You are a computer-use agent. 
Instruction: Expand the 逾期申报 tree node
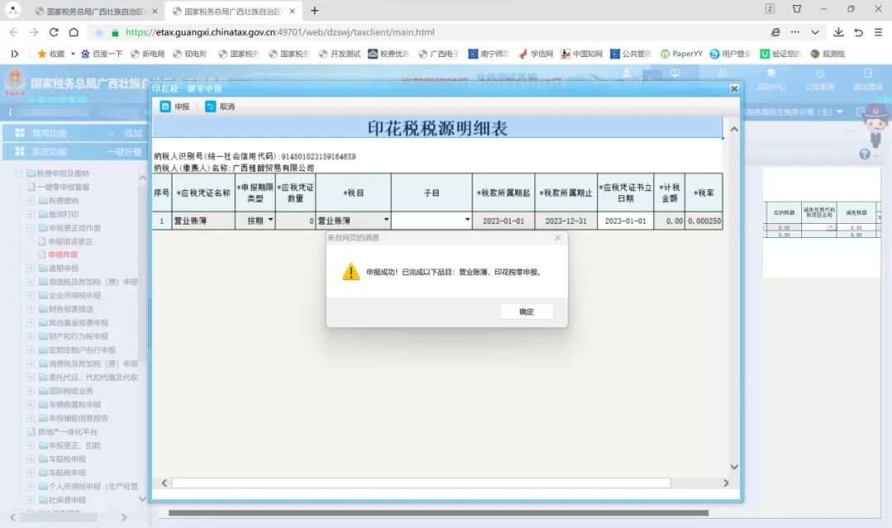[x=31, y=269]
